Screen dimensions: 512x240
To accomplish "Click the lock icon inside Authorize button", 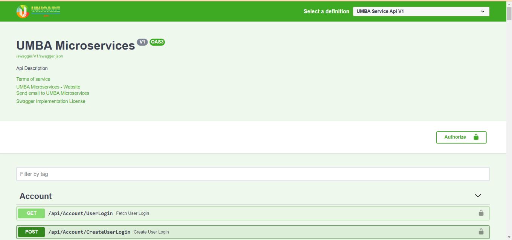I will 476,137.
